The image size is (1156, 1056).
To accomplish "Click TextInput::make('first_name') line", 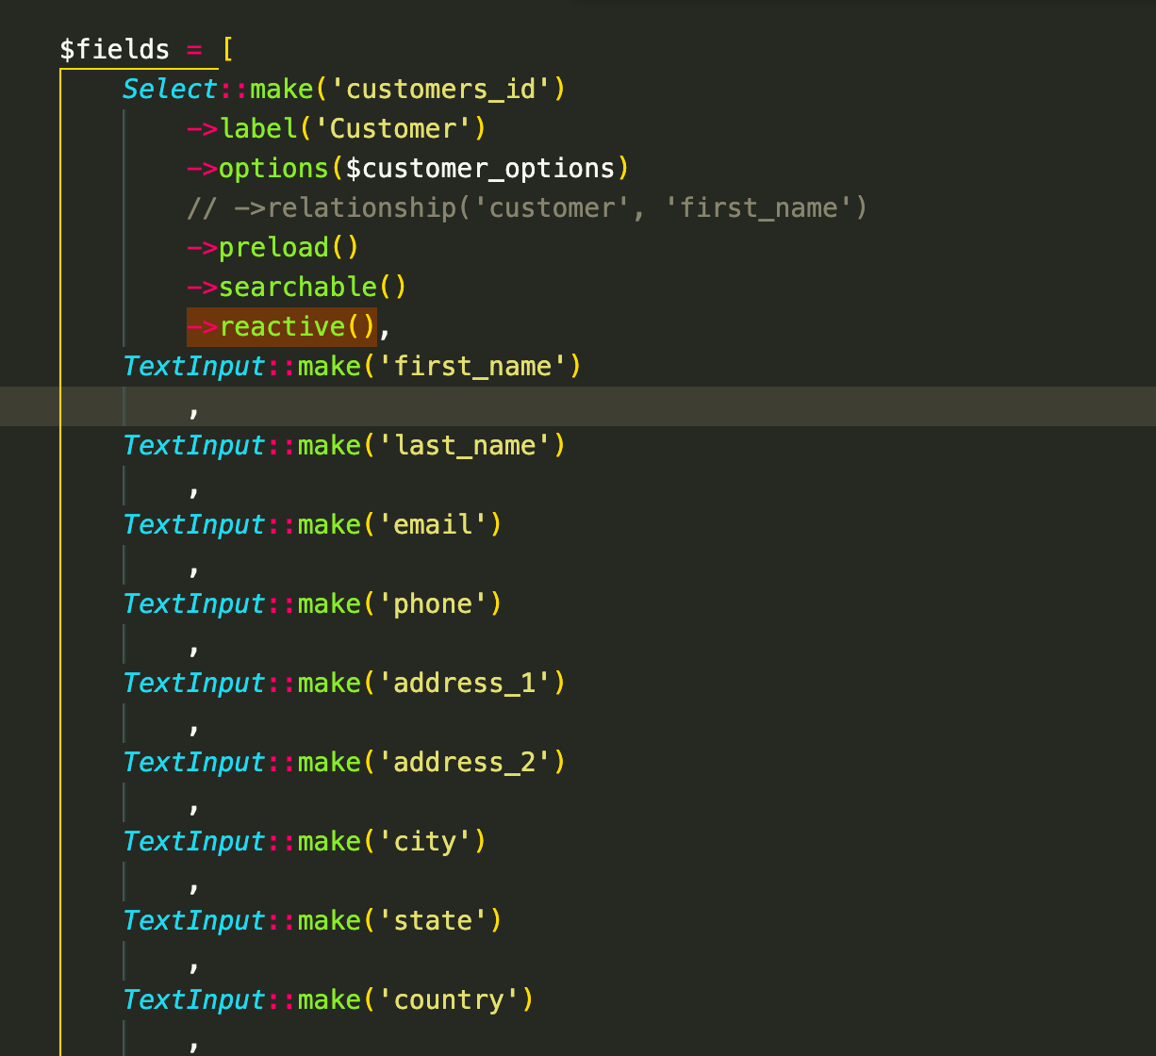I will [349, 366].
